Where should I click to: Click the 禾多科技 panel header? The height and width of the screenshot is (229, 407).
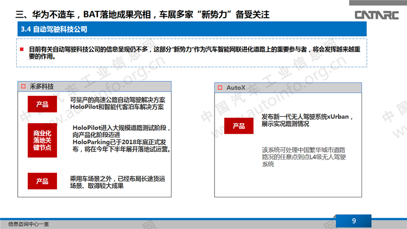pyautogui.click(x=94, y=86)
